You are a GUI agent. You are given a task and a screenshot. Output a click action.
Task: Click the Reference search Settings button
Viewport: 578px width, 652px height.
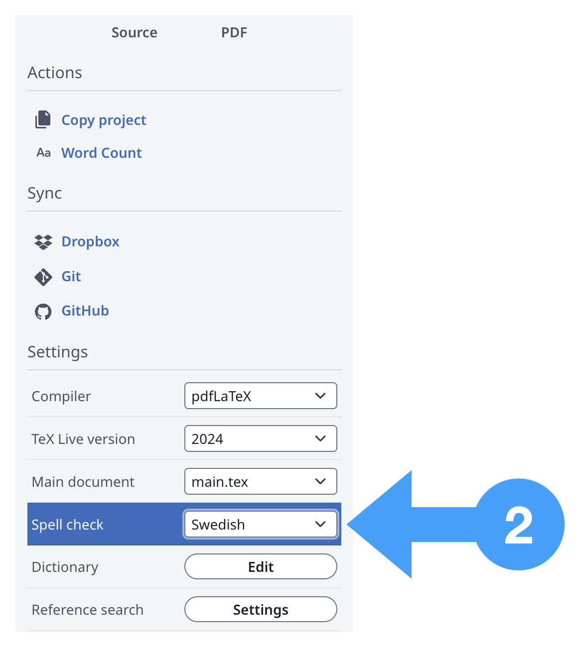261,610
